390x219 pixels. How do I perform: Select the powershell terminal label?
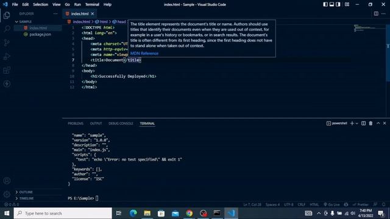[337, 123]
